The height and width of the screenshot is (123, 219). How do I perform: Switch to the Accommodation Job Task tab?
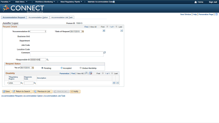[x=62, y=17]
